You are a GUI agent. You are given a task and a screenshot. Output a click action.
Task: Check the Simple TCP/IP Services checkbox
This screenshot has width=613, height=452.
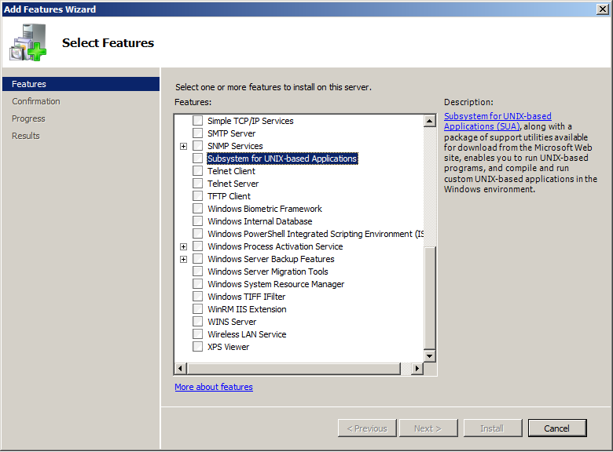pos(198,121)
